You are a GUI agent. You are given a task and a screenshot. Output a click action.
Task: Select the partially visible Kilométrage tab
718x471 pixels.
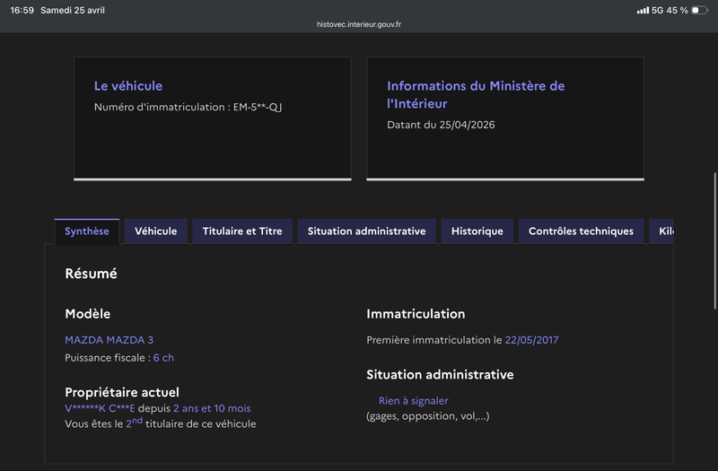pos(664,231)
